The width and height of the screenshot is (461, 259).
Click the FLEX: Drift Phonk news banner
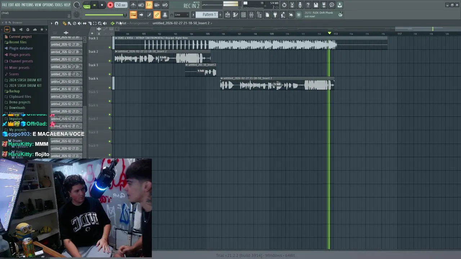(x=323, y=14)
